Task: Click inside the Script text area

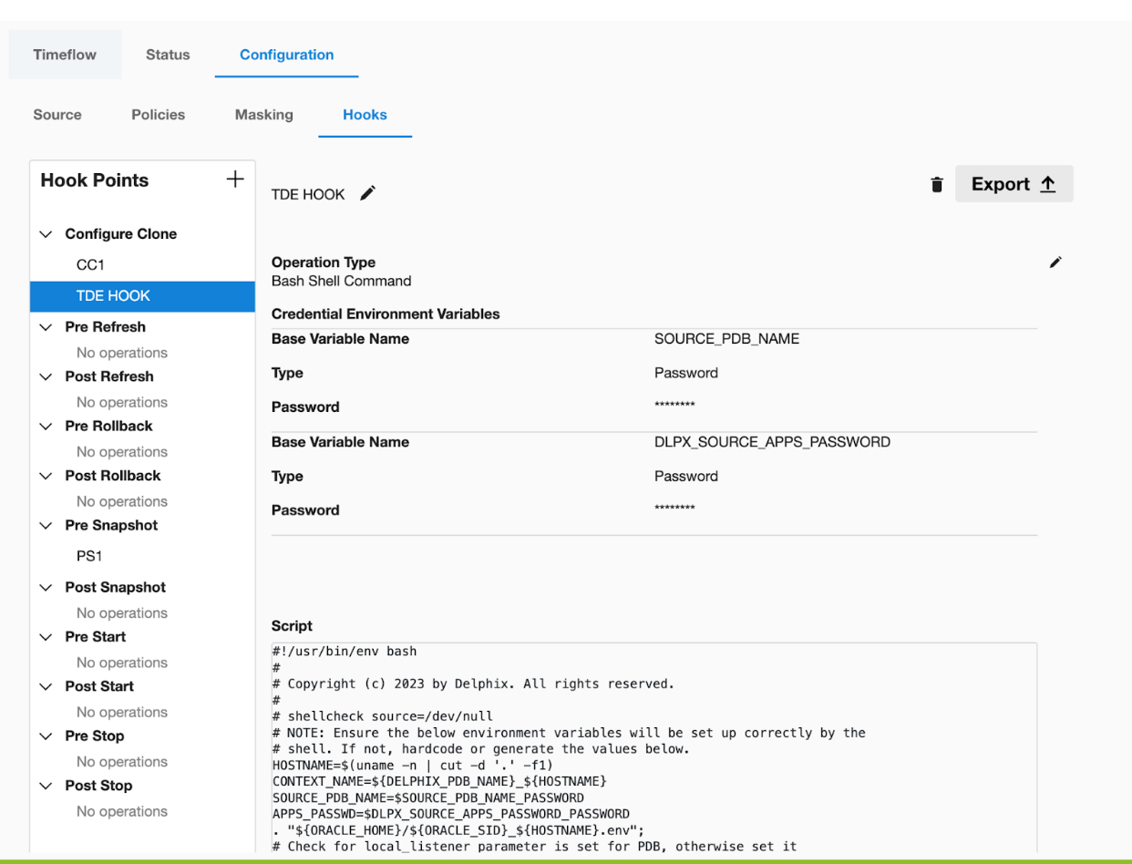Action: 653,747
